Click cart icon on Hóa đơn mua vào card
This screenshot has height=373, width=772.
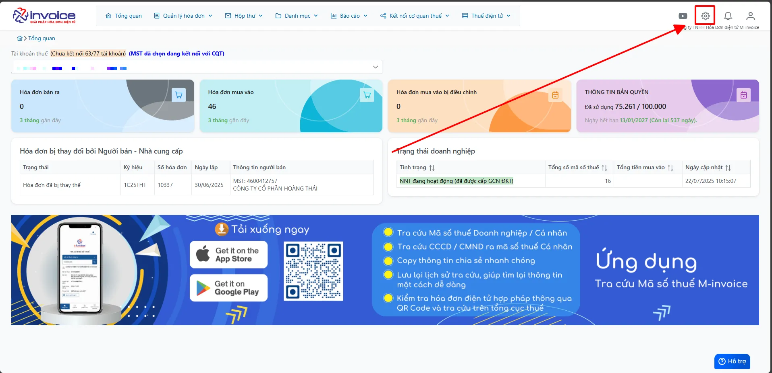[x=367, y=95]
